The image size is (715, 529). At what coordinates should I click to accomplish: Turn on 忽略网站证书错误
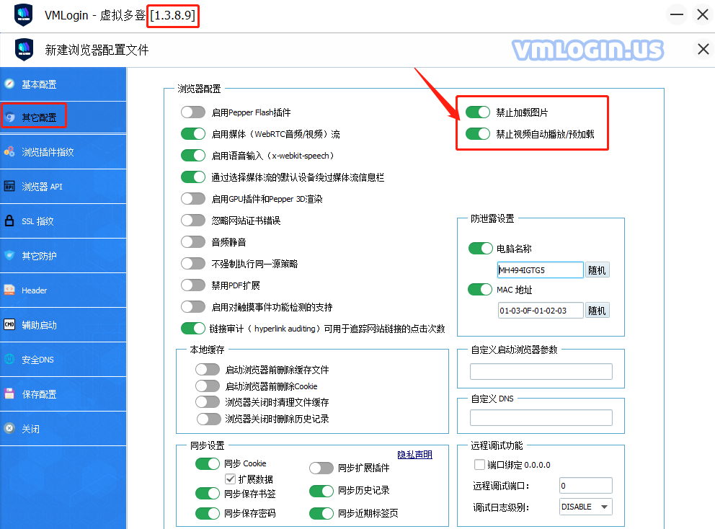pyautogui.click(x=193, y=221)
